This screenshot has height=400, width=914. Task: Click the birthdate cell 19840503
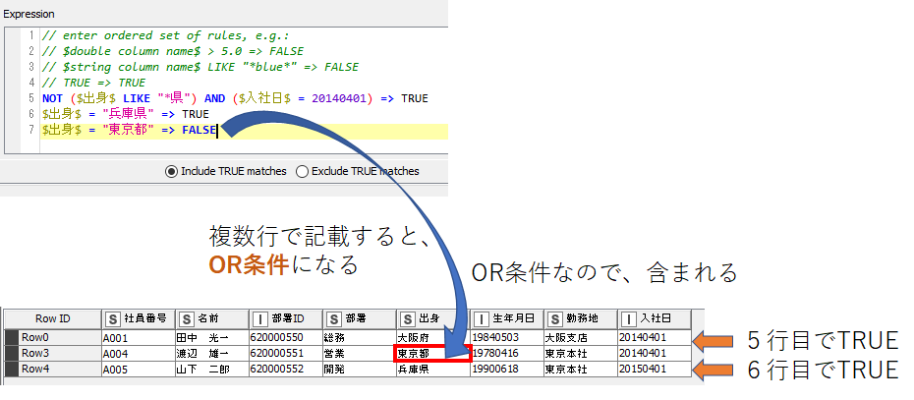click(506, 337)
